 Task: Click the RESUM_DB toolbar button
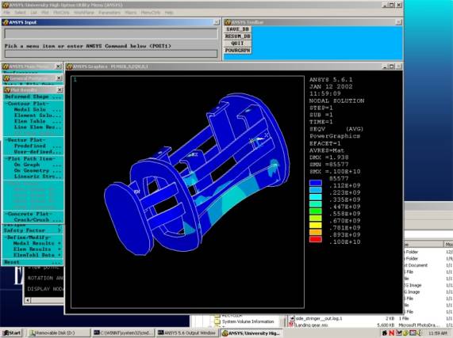(237, 36)
